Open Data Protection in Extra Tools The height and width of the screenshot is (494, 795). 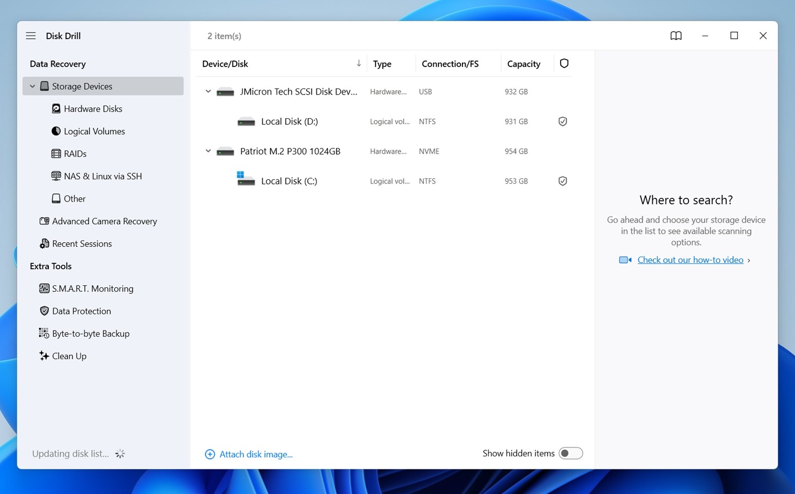(81, 311)
